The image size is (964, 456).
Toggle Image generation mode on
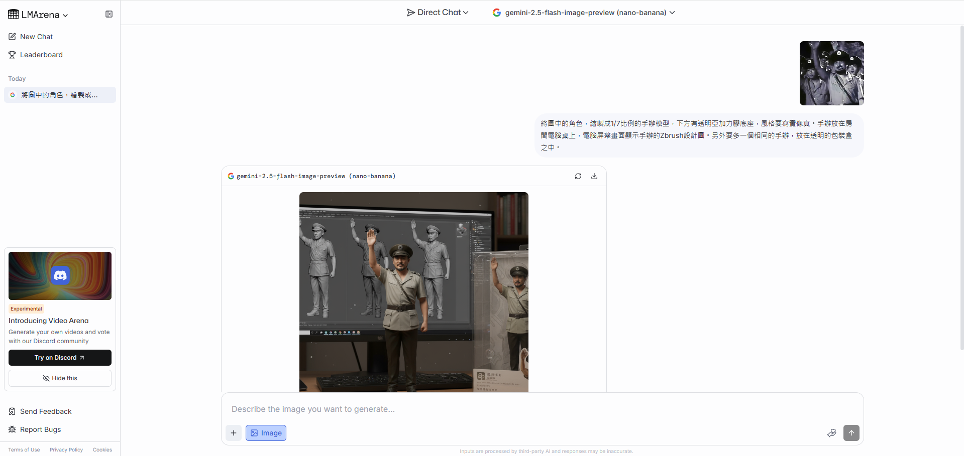(266, 432)
